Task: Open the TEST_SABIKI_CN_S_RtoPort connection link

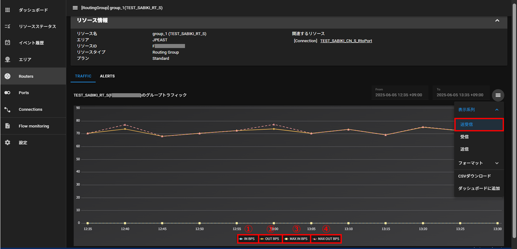Action: point(346,41)
